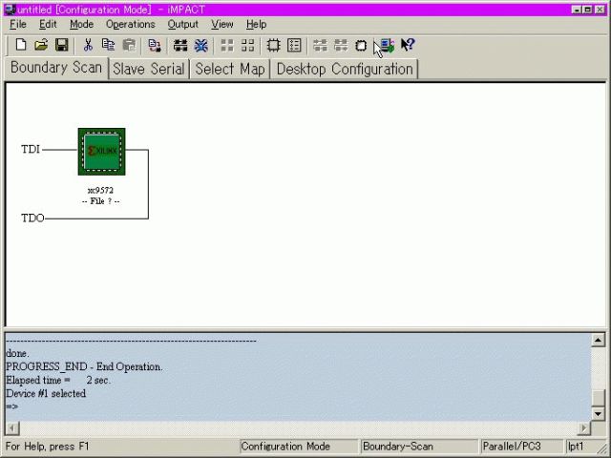Click the computer with green arrow icon

(388, 46)
